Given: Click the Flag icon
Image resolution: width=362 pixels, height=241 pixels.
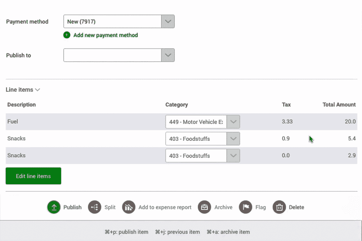Looking at the screenshot, I should (x=245, y=207).
